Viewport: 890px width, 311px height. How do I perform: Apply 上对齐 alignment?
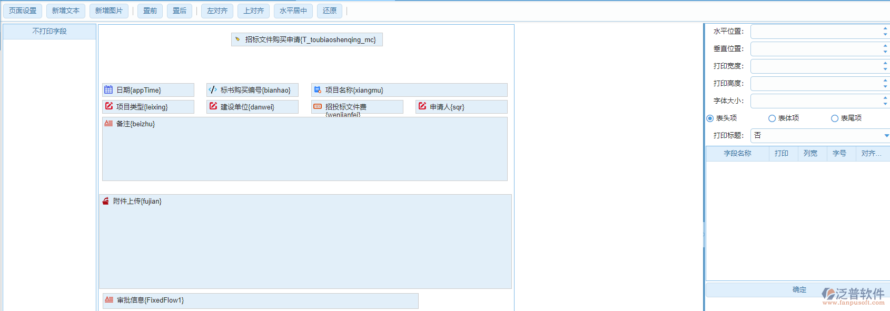pos(254,11)
